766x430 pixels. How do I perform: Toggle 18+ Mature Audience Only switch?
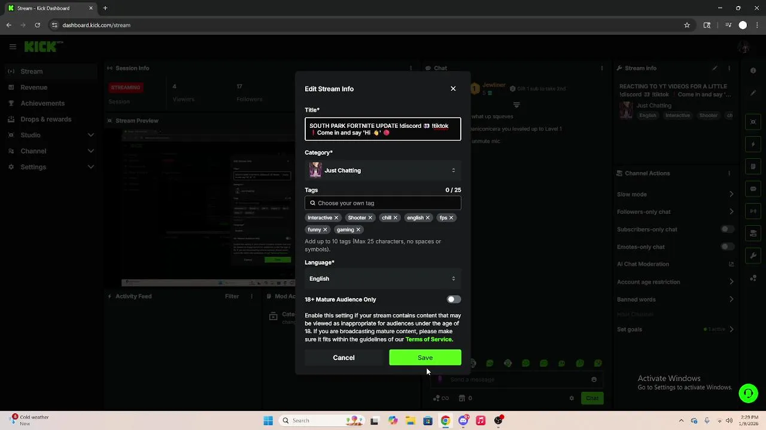point(454,299)
